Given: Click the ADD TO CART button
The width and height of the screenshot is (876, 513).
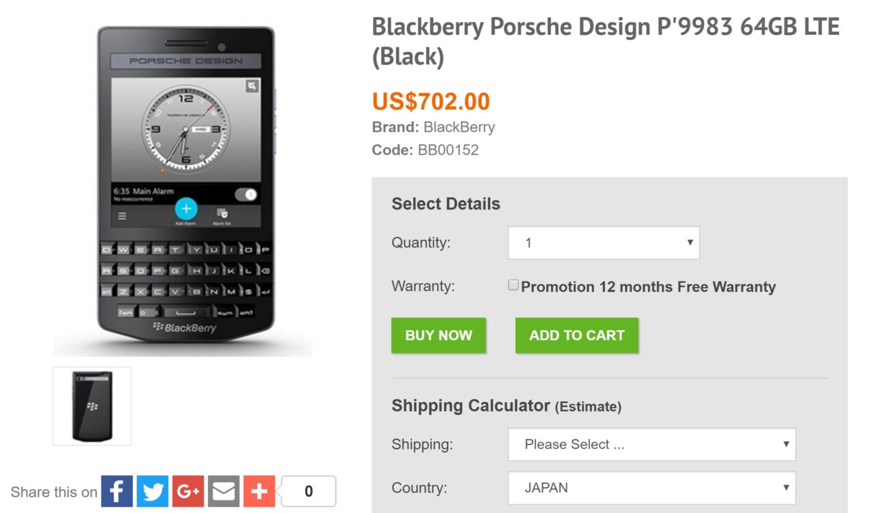Looking at the screenshot, I should click(577, 336).
